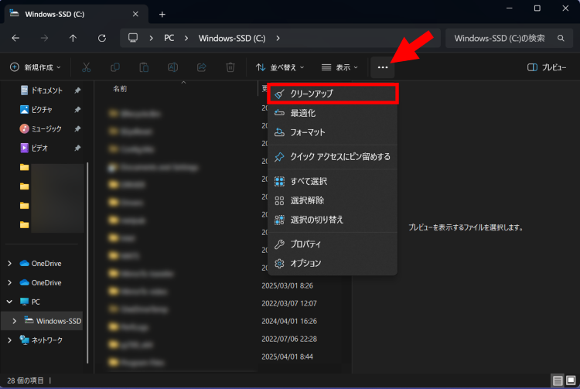Click the Back navigation arrow
This screenshot has height=389, width=580.
(x=15, y=38)
